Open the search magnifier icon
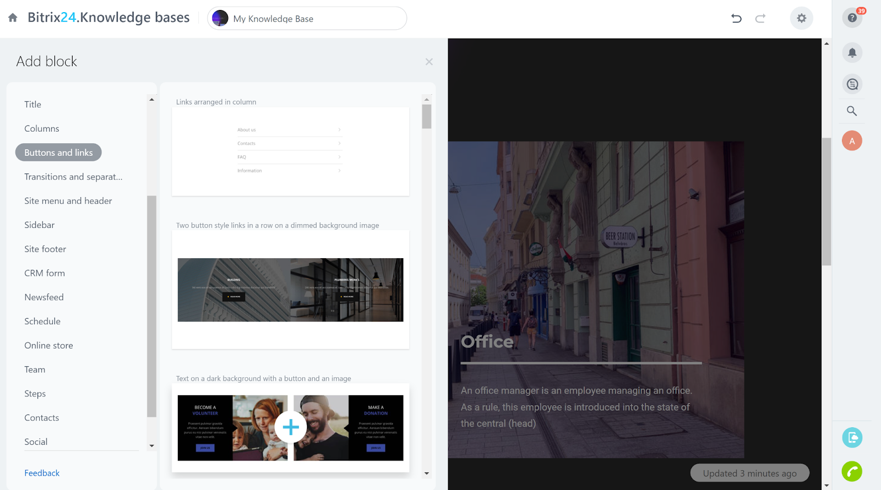 [852, 111]
